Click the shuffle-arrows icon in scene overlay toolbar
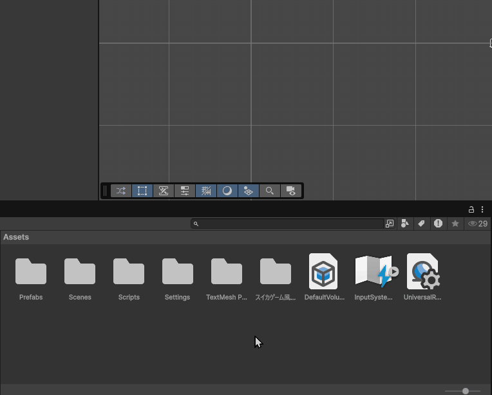The height and width of the screenshot is (395, 492). coord(121,191)
